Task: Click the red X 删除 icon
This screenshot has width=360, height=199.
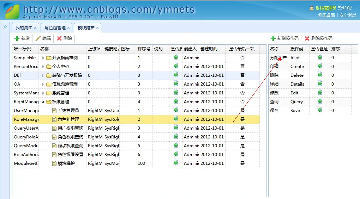Action: [x=59, y=38]
